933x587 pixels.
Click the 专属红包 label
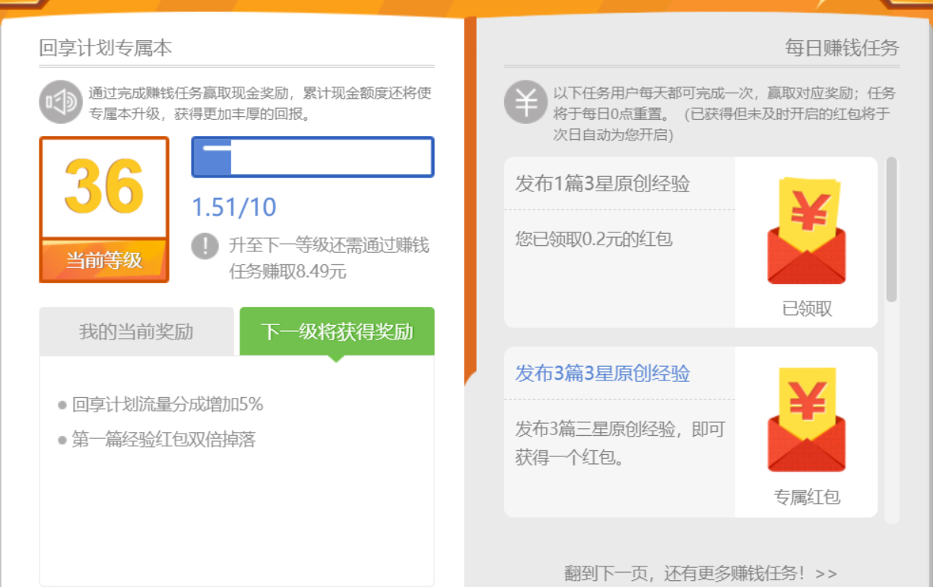tap(807, 497)
